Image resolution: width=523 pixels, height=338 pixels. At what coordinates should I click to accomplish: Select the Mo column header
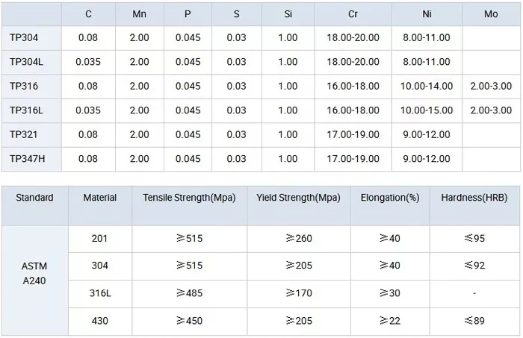click(x=491, y=13)
